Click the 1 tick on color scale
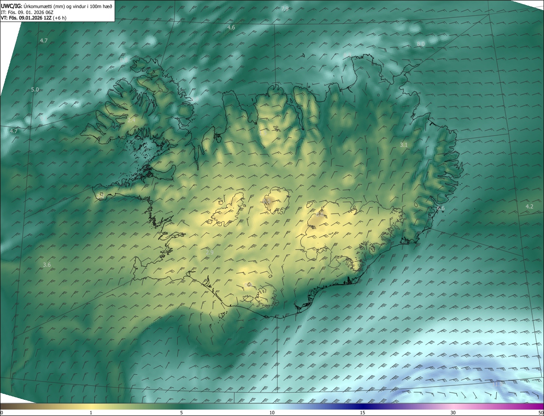Viewport: 544px width, 416px height. [x=91, y=413]
